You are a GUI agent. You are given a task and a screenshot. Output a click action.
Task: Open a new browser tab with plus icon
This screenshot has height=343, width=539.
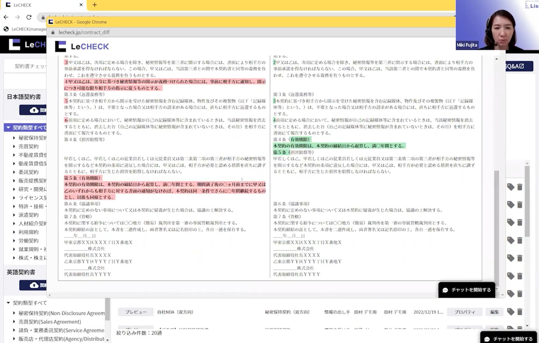pyautogui.click(x=94, y=5)
